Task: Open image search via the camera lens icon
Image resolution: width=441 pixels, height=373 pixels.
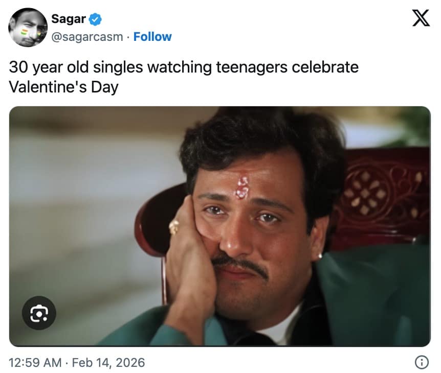Action: 40,313
